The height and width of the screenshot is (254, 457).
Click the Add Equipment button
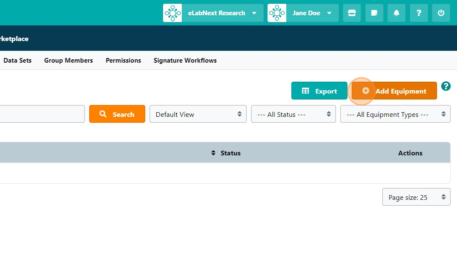click(x=394, y=91)
